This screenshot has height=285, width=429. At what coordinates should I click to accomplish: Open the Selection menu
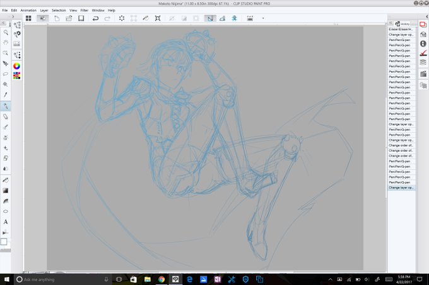(59, 10)
